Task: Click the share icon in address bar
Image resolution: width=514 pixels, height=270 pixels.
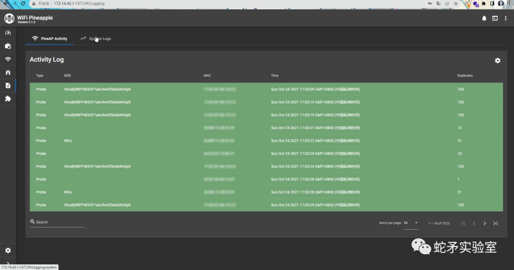Action: (447, 4)
